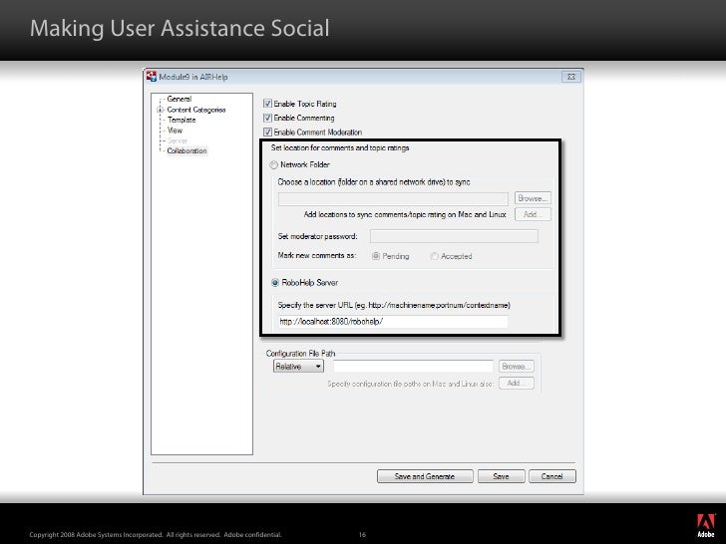Click the server URL field with localhost:8080

[393, 321]
